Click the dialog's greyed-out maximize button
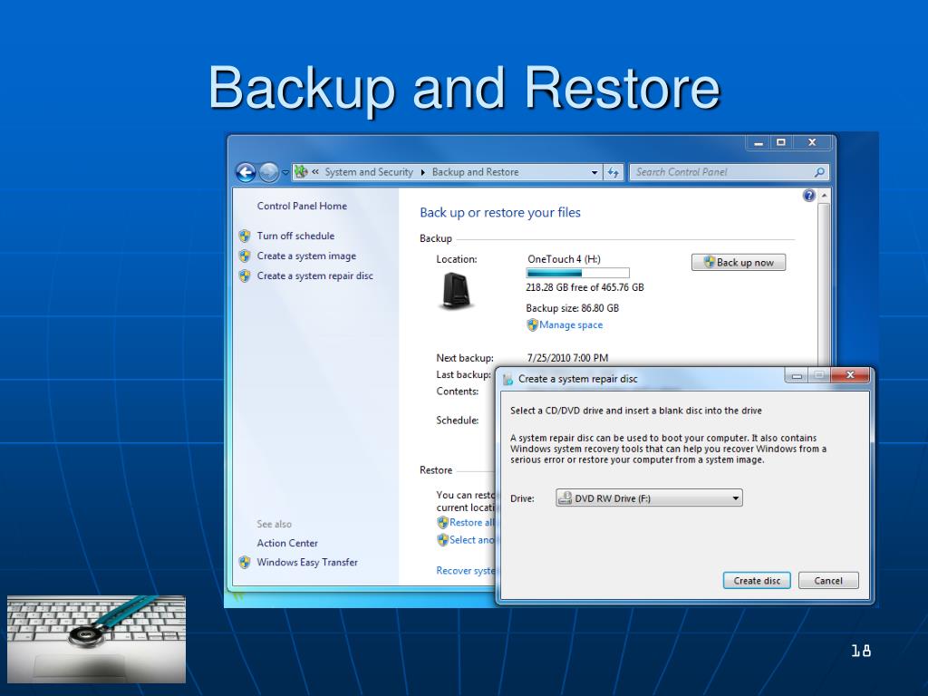The image size is (928, 696). coord(819,374)
